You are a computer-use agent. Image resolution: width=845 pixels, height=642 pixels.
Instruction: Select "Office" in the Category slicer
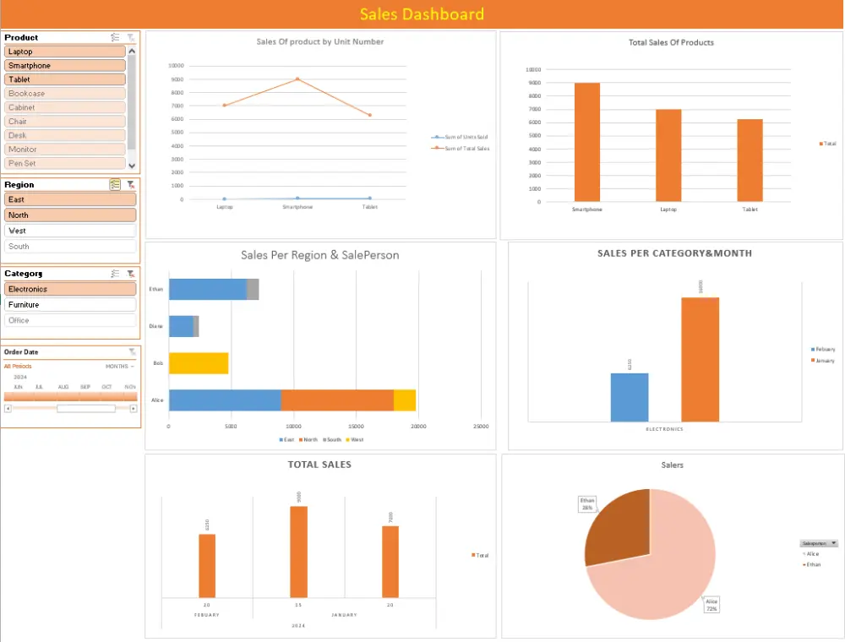tap(69, 319)
